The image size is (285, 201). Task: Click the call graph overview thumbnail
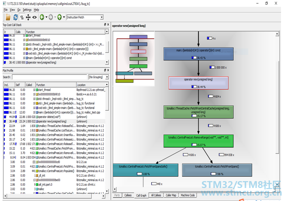click(134, 59)
